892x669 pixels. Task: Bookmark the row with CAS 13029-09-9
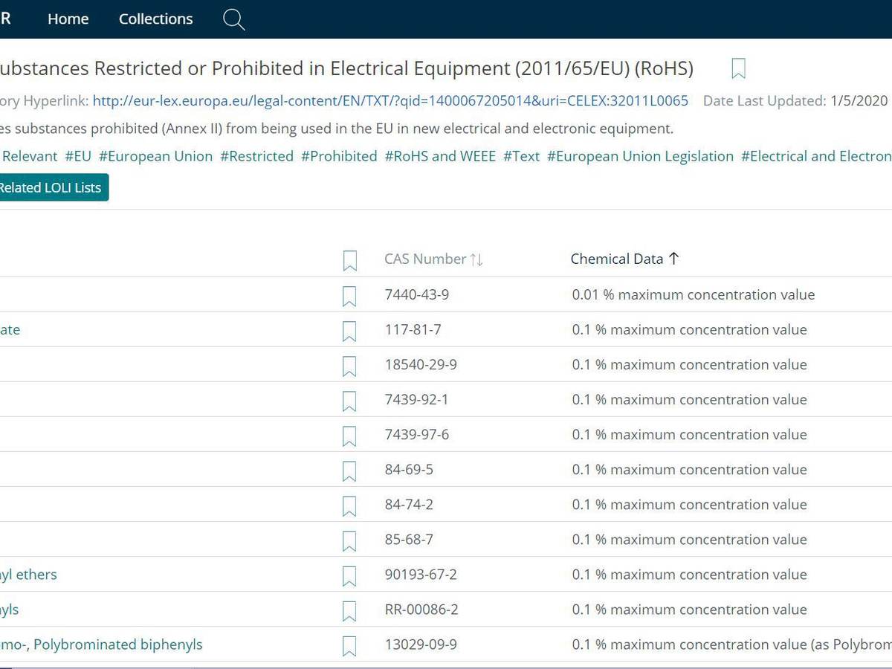[349, 645]
